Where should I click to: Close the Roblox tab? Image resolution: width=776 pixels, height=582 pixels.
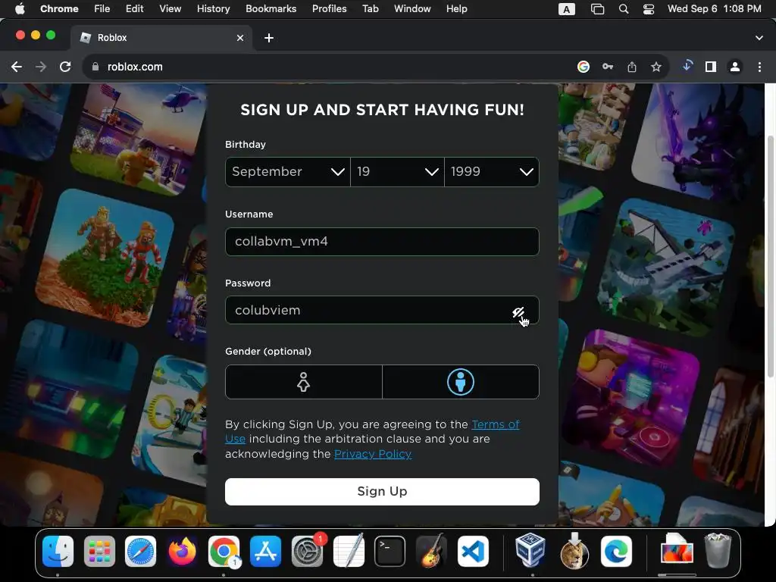point(240,38)
